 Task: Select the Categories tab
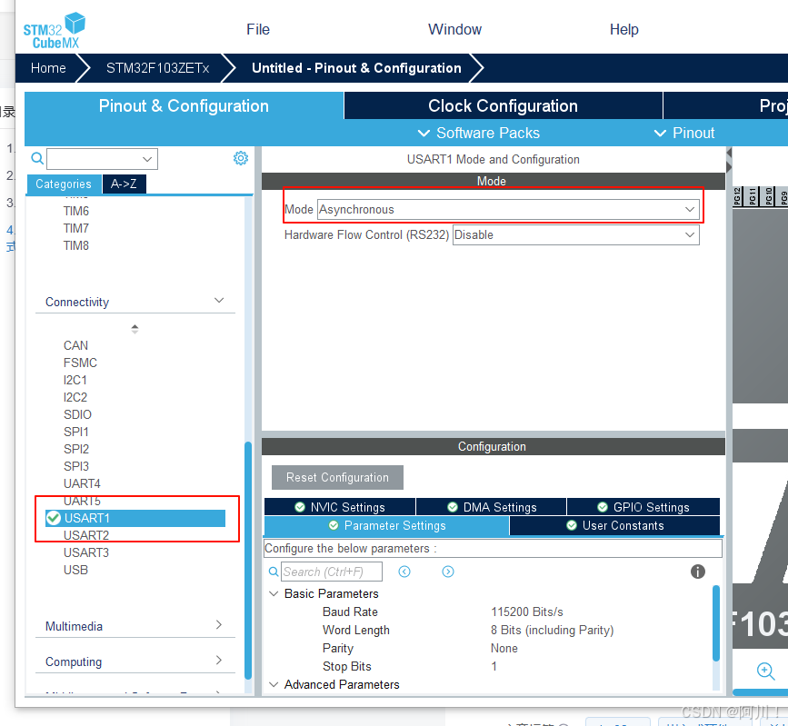(x=64, y=184)
